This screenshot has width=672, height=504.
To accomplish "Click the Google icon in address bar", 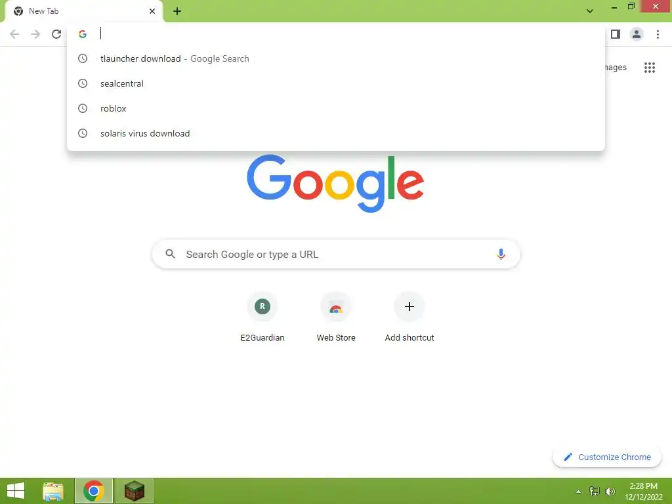I will click(83, 34).
